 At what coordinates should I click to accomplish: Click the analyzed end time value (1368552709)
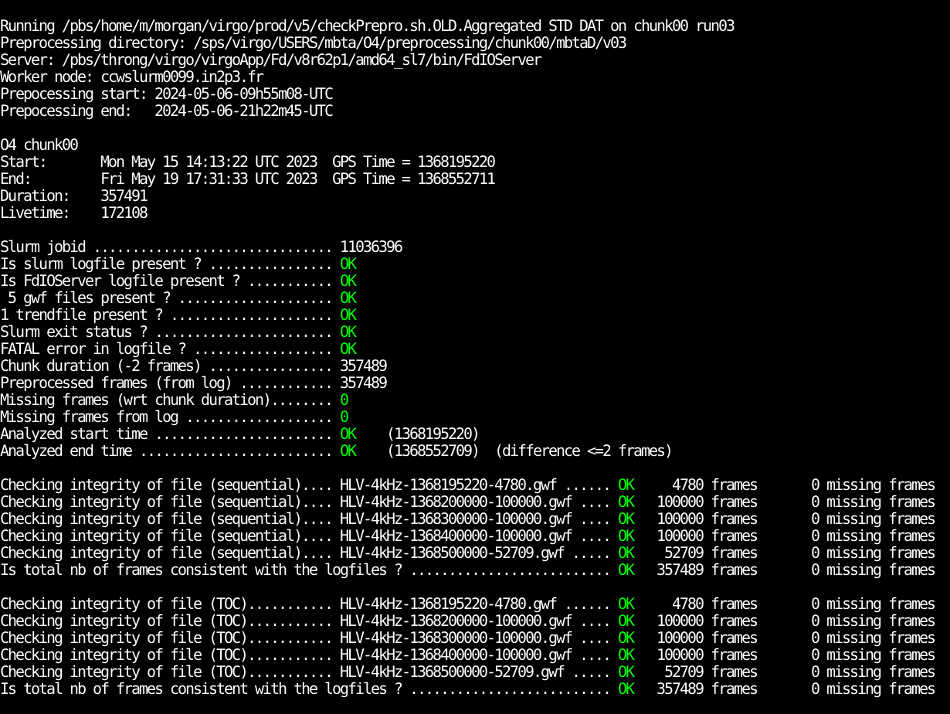point(433,451)
